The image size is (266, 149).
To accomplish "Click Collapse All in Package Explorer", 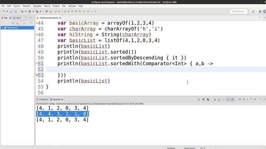I will coord(13,23).
